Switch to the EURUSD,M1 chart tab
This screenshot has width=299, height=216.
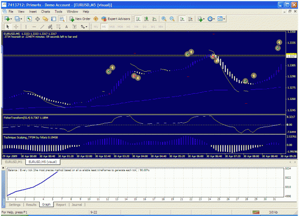click(x=13, y=162)
